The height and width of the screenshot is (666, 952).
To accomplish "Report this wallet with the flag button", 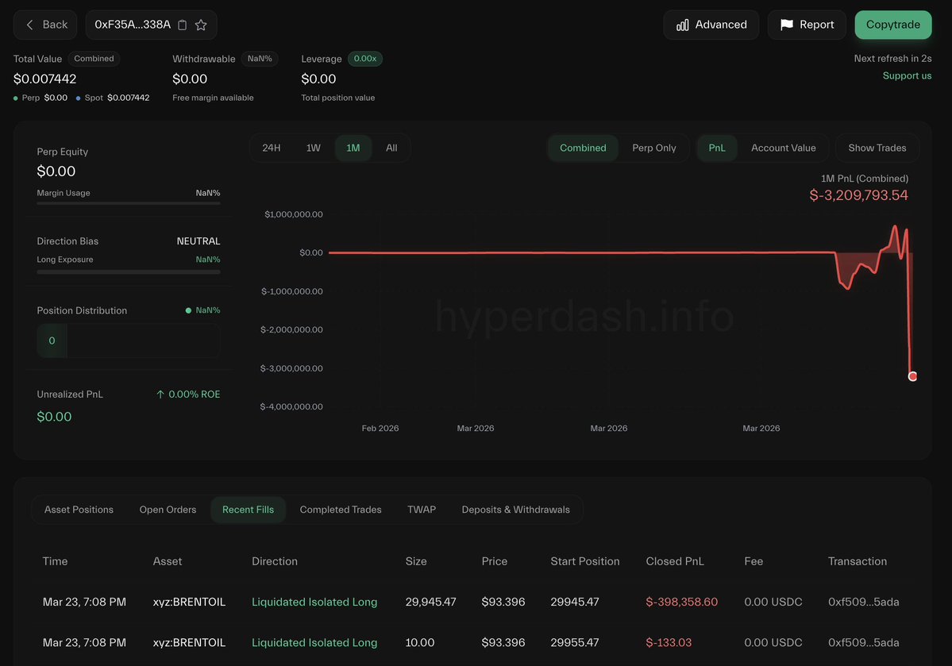I will 807,25.
